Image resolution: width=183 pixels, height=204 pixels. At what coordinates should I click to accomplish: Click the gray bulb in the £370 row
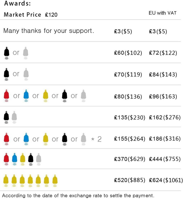pos(38,159)
